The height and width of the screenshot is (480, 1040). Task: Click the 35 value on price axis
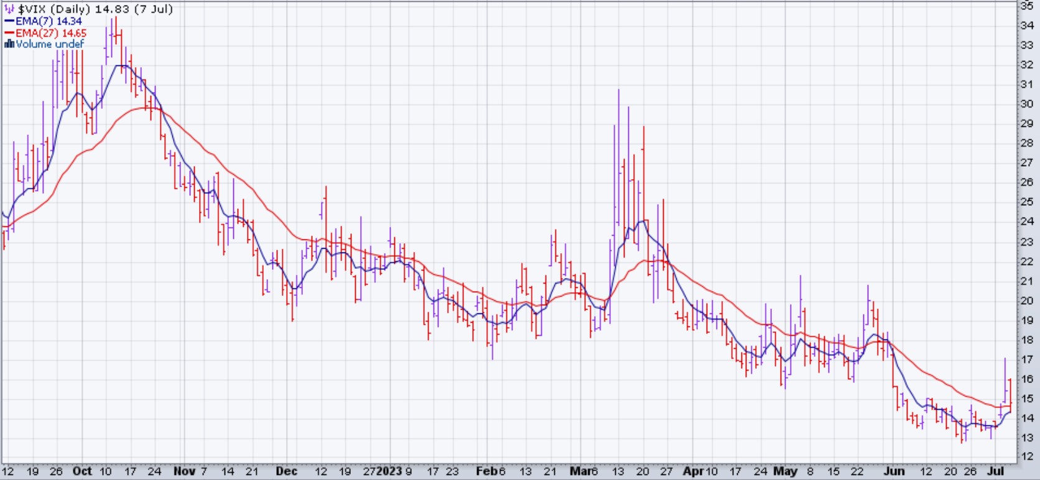click(1027, 6)
